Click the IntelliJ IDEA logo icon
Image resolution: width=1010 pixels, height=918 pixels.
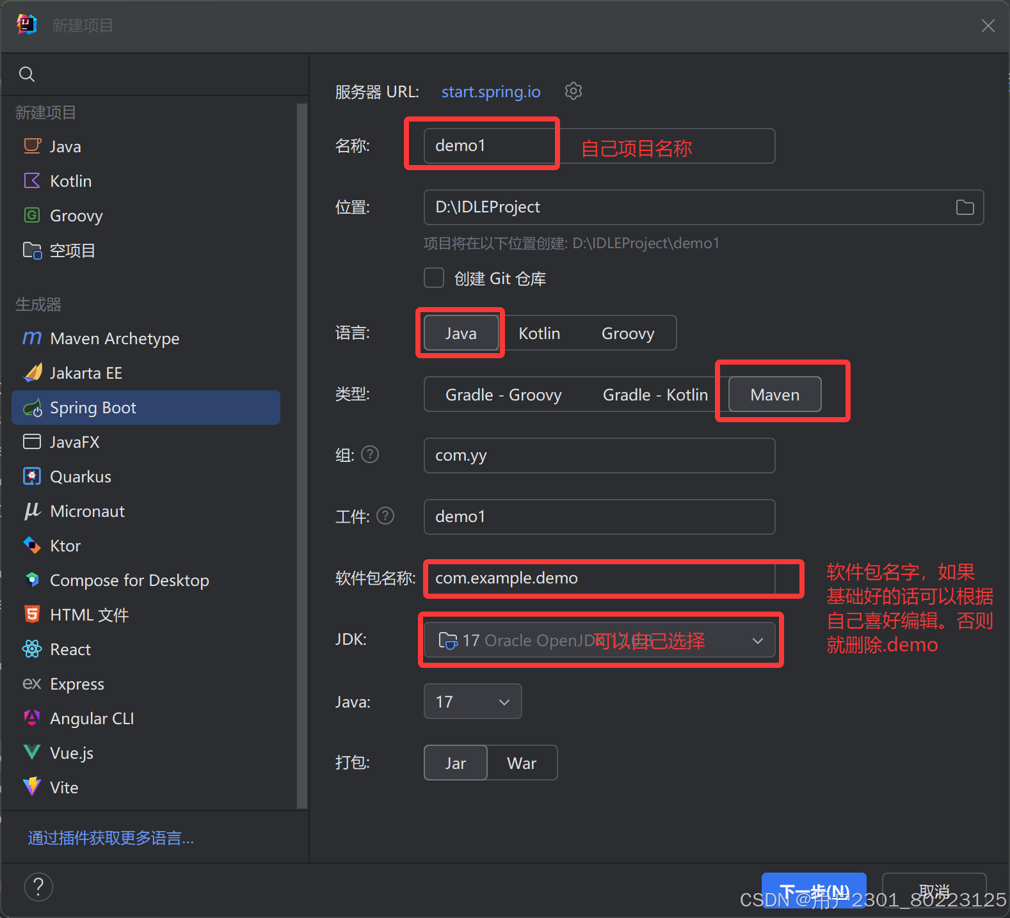[x=26, y=25]
